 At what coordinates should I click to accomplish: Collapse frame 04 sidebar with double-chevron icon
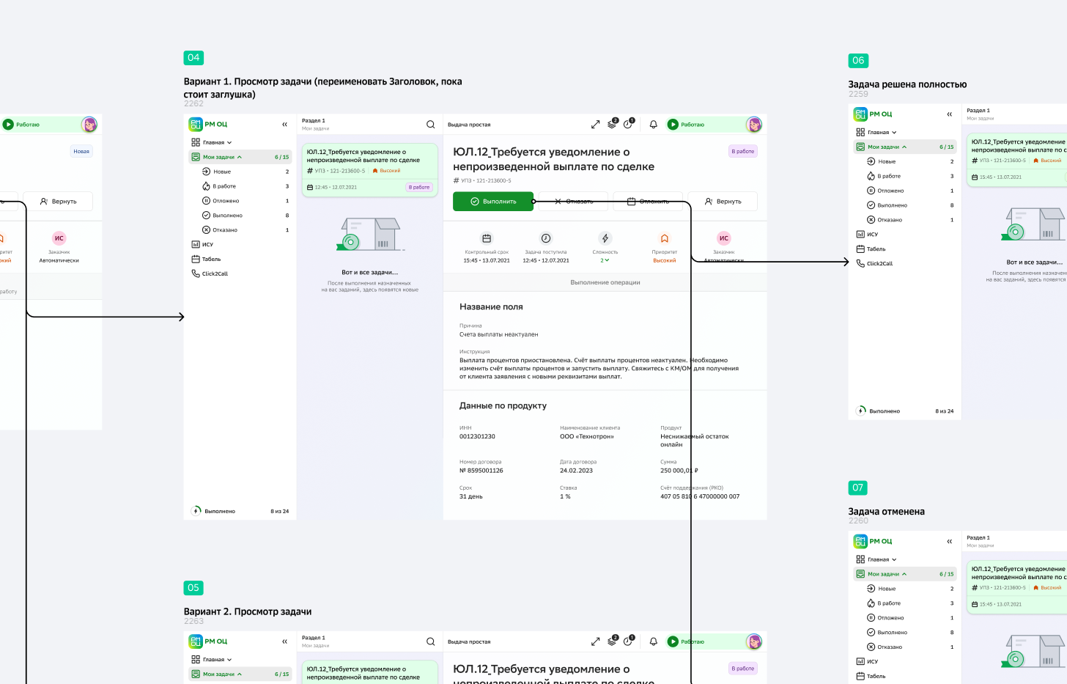click(285, 125)
